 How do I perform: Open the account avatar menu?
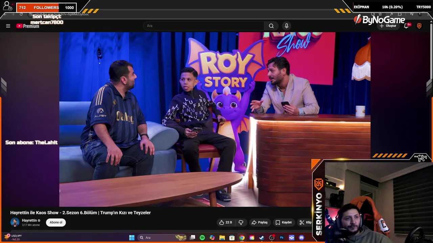pyautogui.click(x=419, y=26)
